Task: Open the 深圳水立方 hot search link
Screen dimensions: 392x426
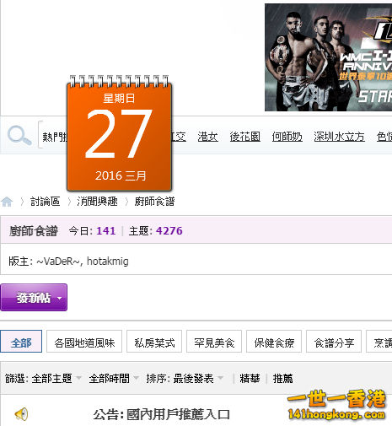Action: 339,137
